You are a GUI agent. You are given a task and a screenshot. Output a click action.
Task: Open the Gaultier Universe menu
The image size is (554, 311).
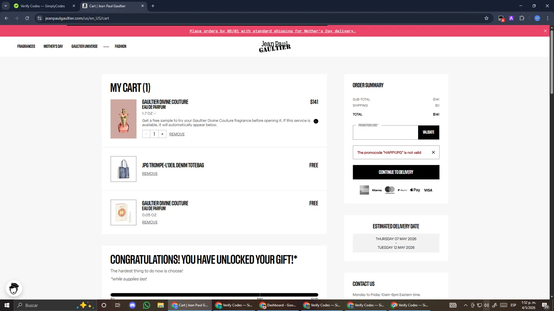(85, 46)
